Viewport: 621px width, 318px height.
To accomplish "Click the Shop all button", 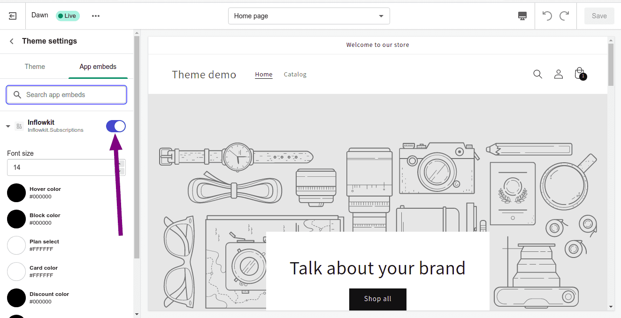I will (377, 299).
